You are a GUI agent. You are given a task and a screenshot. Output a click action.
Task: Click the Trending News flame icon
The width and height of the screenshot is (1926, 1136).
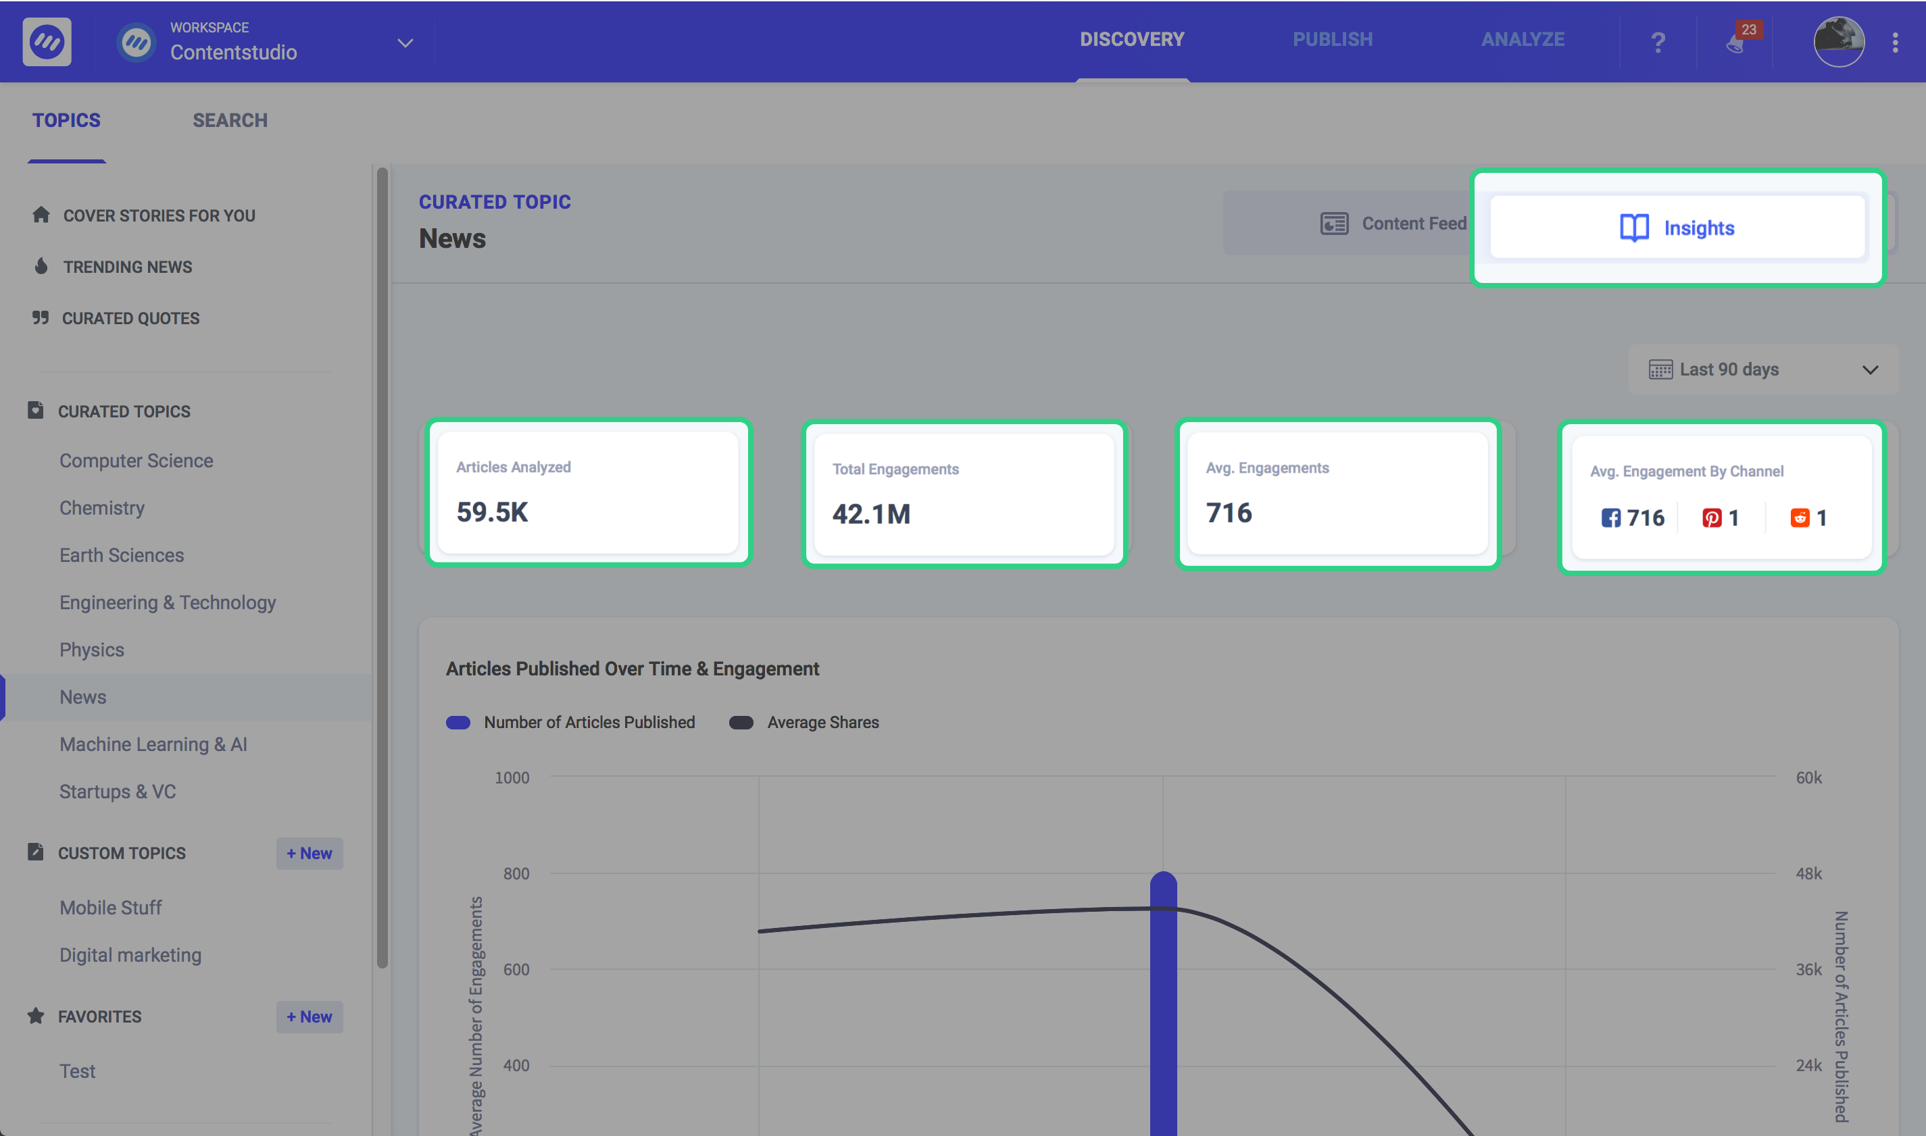click(41, 265)
